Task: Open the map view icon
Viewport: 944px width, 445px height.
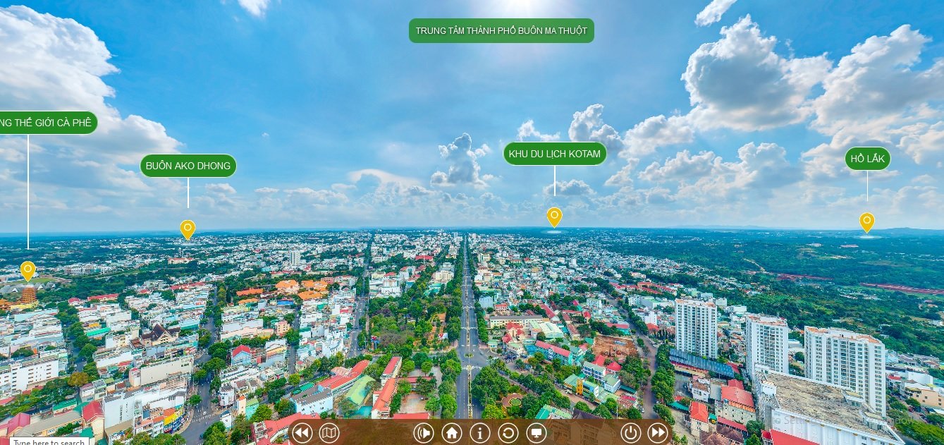Action: [x=329, y=432]
